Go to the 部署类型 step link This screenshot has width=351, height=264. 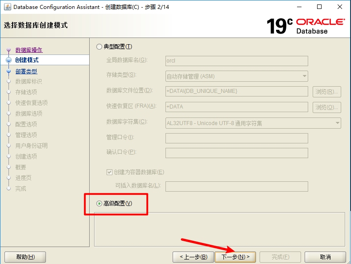[x=26, y=71]
